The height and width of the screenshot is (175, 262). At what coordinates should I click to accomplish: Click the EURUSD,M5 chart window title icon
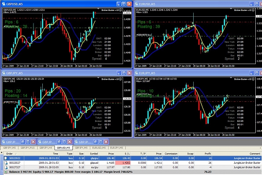(x=136, y=4)
